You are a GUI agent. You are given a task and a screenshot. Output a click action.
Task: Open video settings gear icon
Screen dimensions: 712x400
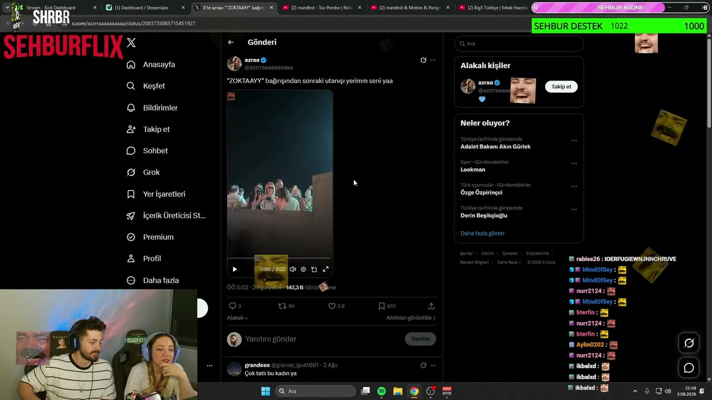point(303,269)
